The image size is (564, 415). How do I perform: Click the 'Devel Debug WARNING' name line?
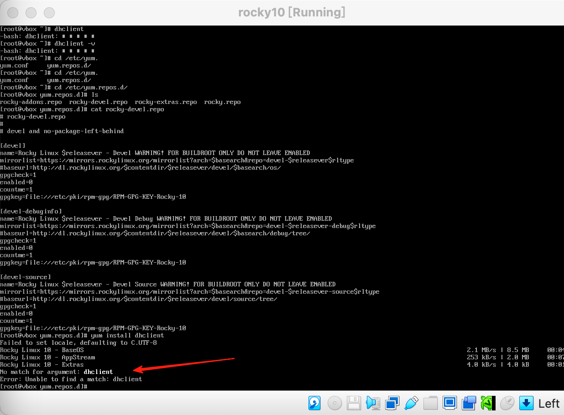(x=166, y=218)
